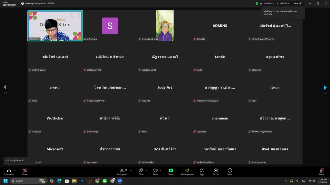The width and height of the screenshot is (330, 185).
Task: Open the View layout menu
Action: (297, 3)
